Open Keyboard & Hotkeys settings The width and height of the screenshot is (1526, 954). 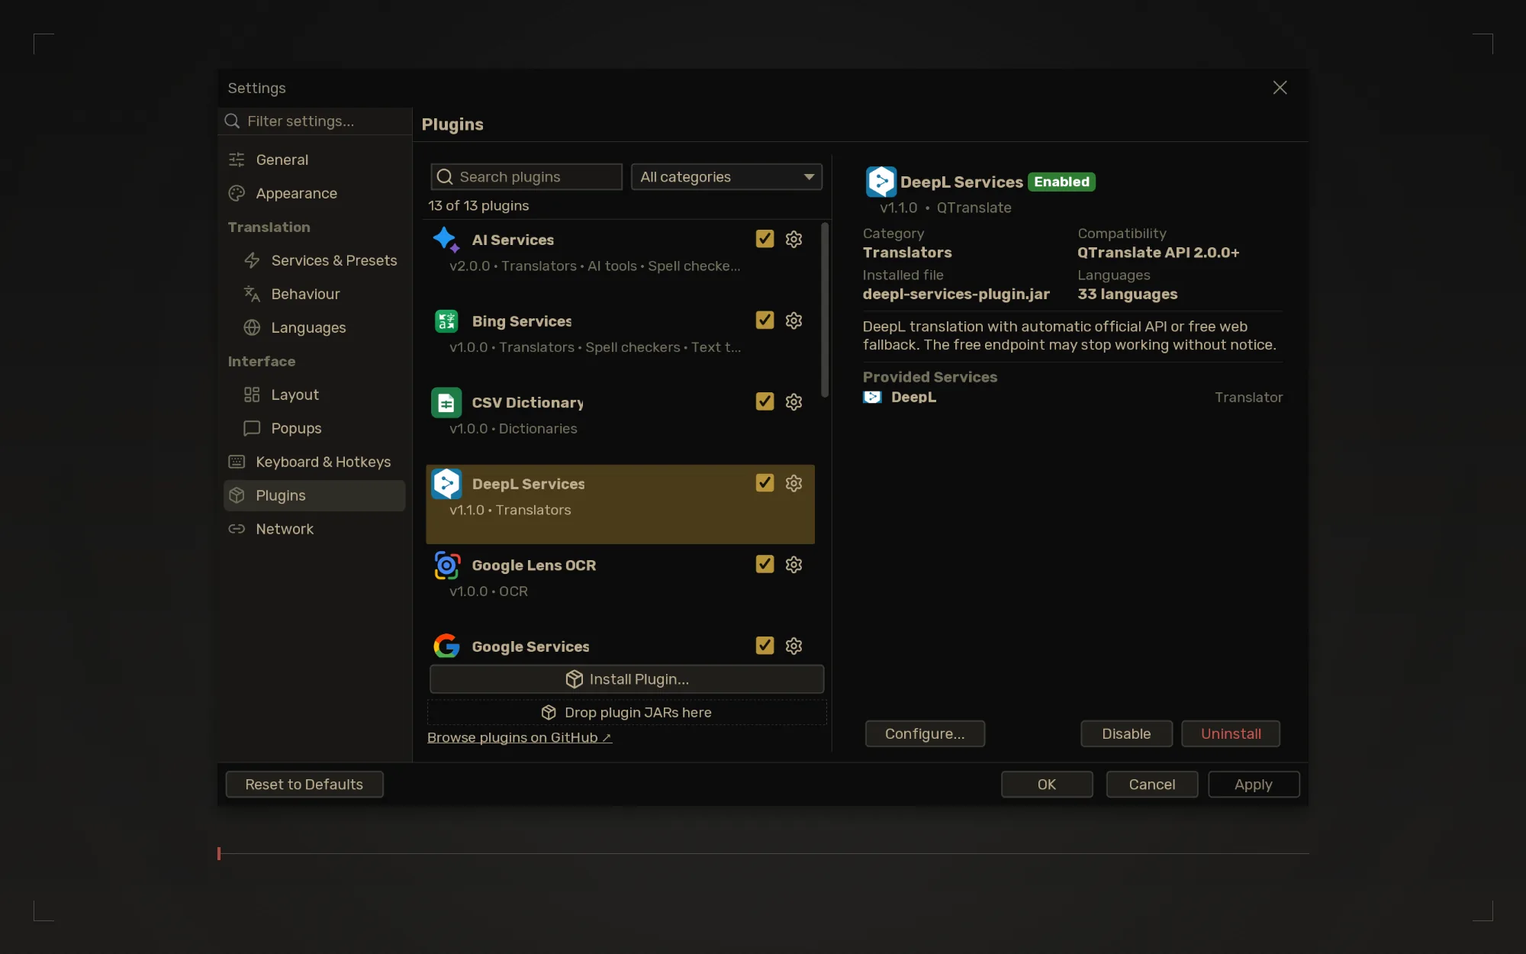pos(314,462)
